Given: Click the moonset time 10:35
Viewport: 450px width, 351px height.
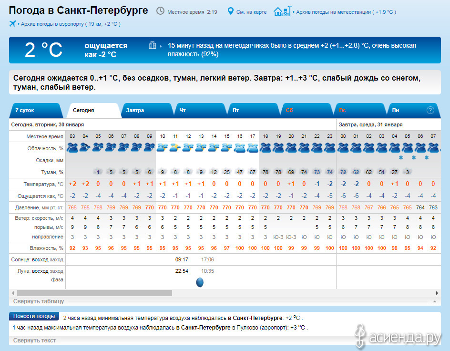Looking at the screenshot, I should (207, 271).
